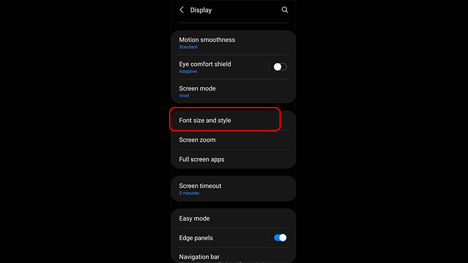Open the Screen mode option
The height and width of the screenshot is (263, 468).
point(233,91)
